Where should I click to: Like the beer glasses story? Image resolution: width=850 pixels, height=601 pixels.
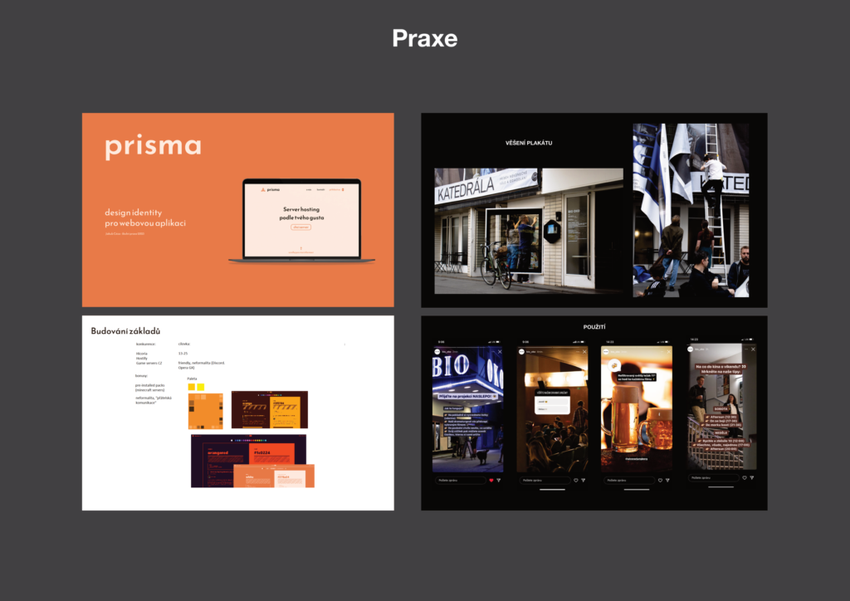coord(660,480)
